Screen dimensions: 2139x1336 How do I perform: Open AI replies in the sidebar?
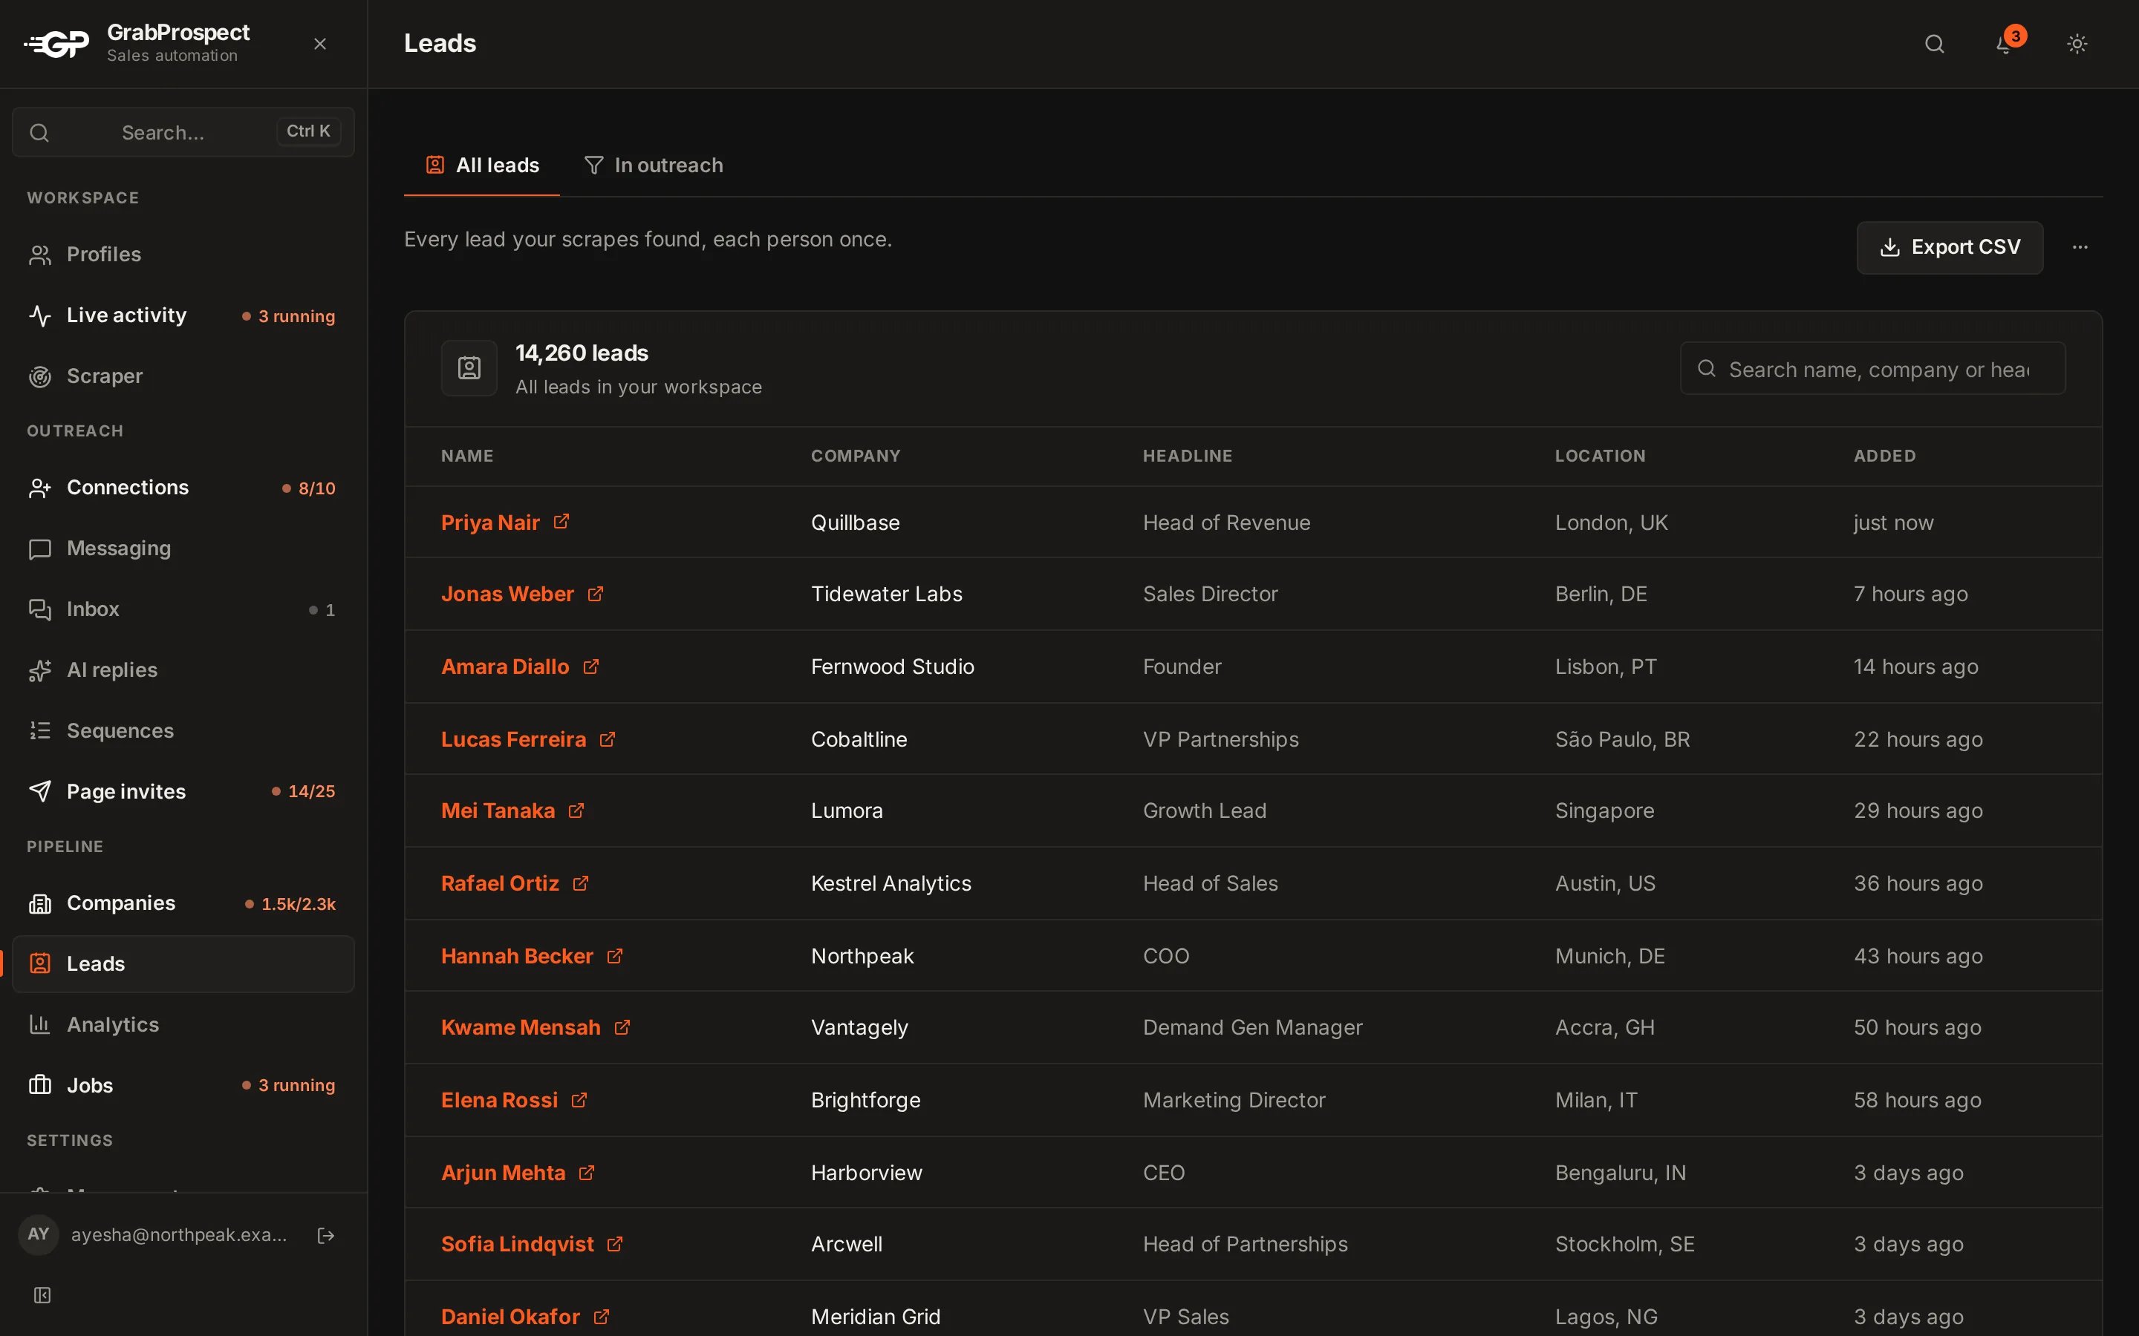(183, 671)
